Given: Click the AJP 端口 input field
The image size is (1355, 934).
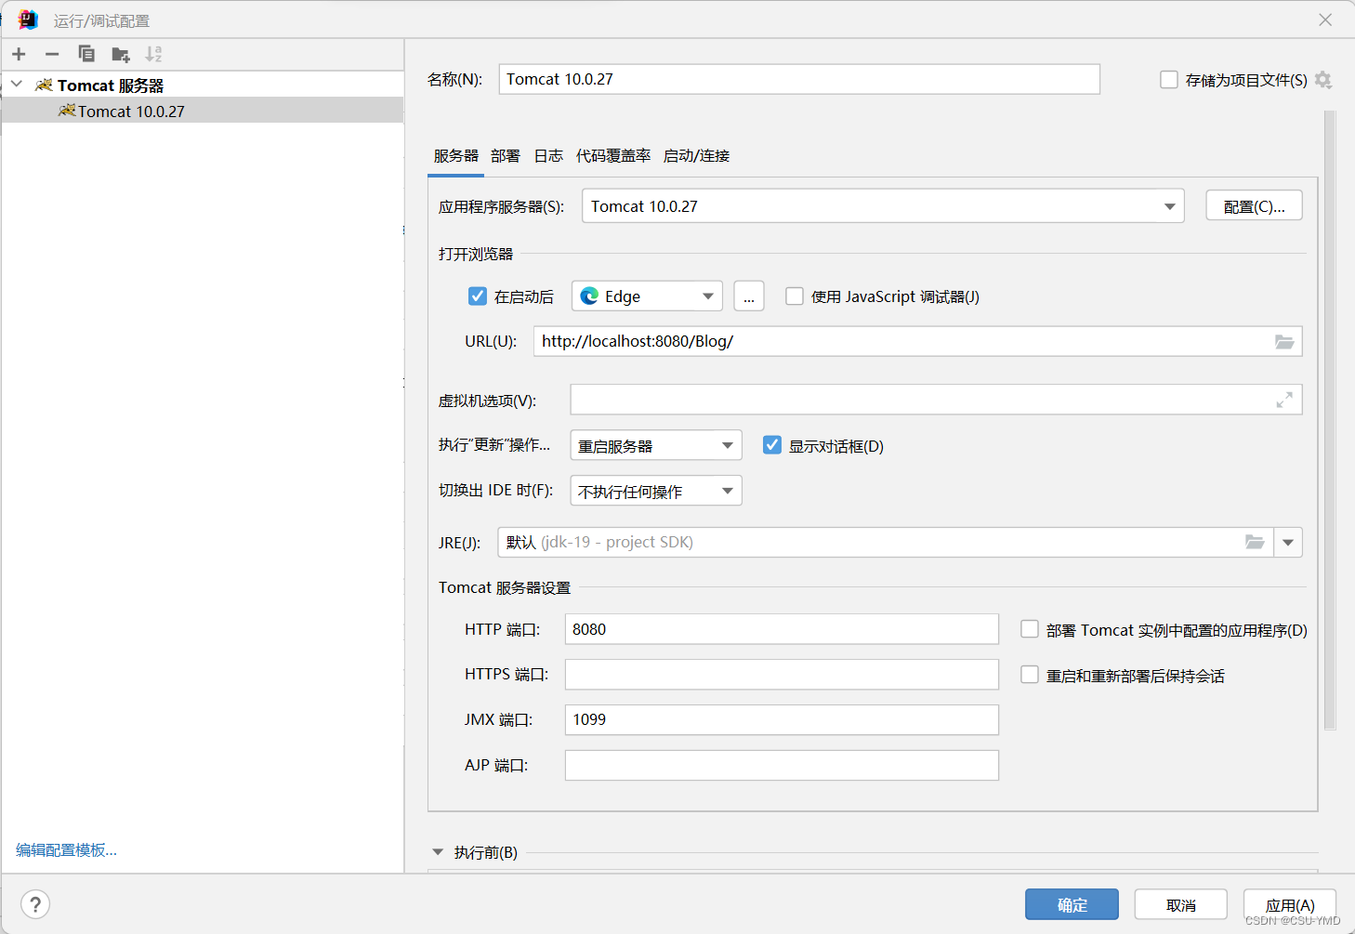Looking at the screenshot, I should point(782,765).
